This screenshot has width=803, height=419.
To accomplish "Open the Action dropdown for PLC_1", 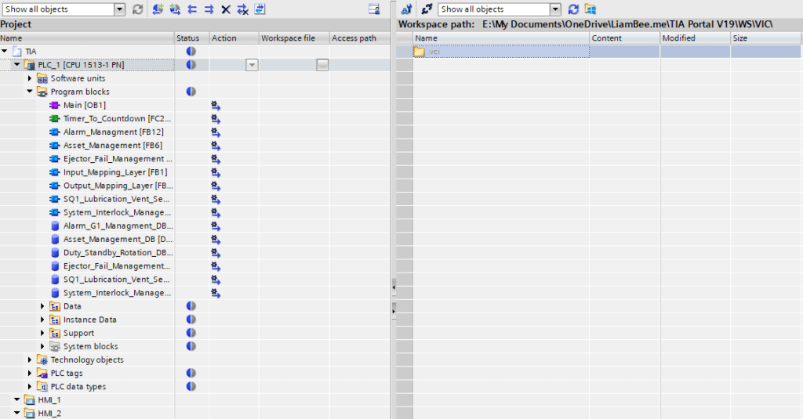I will point(252,65).
